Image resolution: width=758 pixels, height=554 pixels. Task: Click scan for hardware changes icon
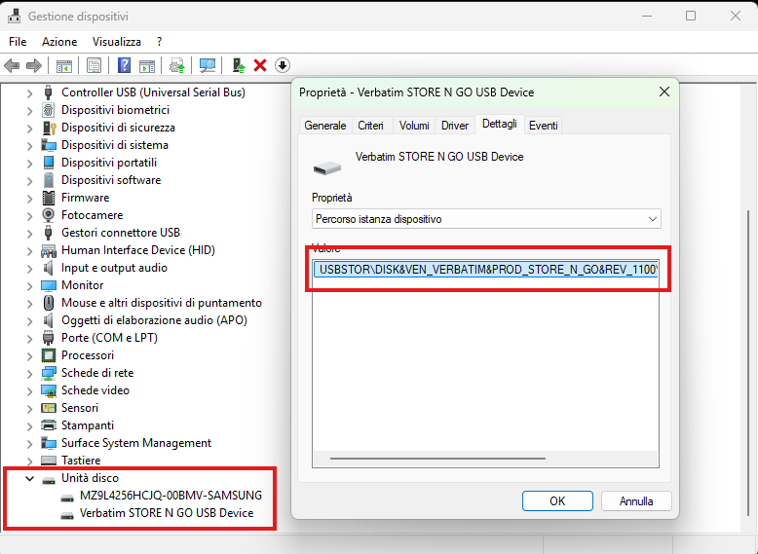pyautogui.click(x=208, y=65)
